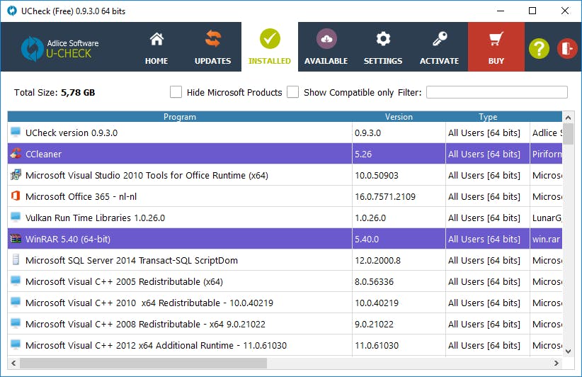Go to the Home tab icon
582x377 pixels.
[156, 39]
